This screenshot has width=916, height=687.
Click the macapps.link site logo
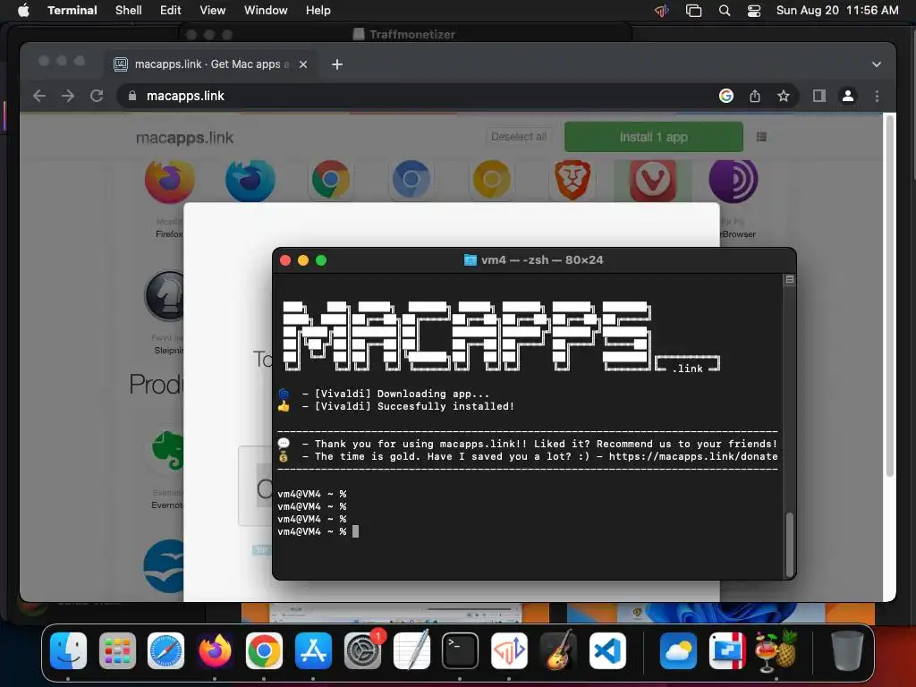click(x=184, y=138)
